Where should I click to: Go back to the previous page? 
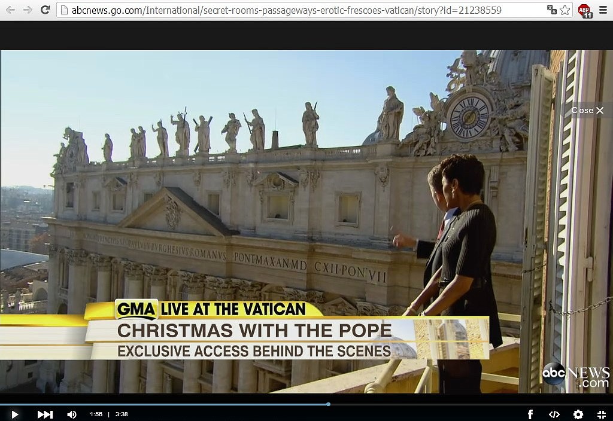point(11,10)
